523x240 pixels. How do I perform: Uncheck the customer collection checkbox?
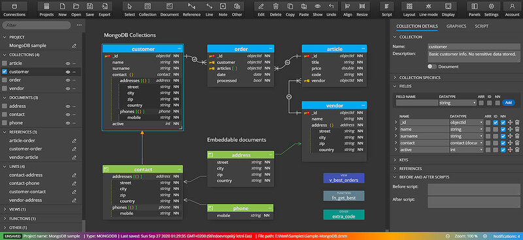(x=5, y=71)
